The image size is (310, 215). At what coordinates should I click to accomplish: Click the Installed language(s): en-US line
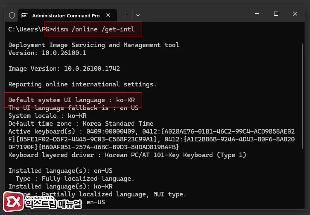[x=60, y=171]
